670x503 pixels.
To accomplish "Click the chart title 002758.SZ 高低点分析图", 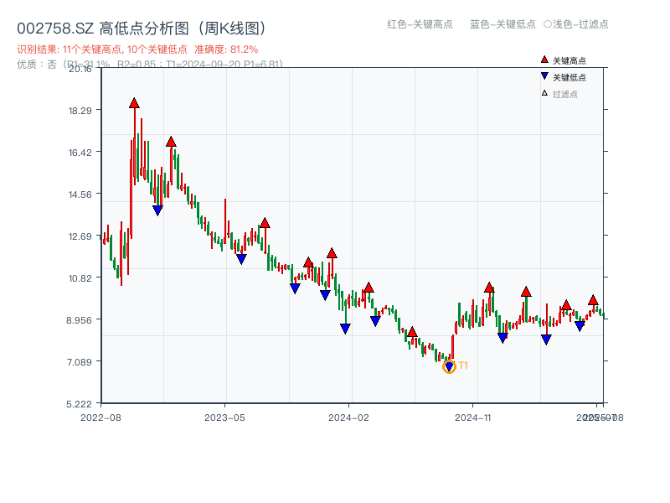I will coord(142,26).
